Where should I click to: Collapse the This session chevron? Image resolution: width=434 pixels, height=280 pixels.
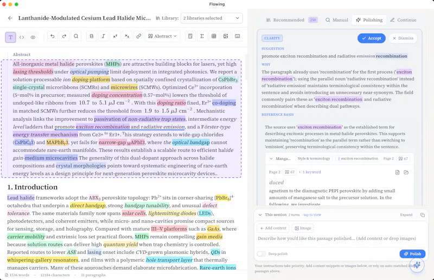pyautogui.click(x=260, y=215)
